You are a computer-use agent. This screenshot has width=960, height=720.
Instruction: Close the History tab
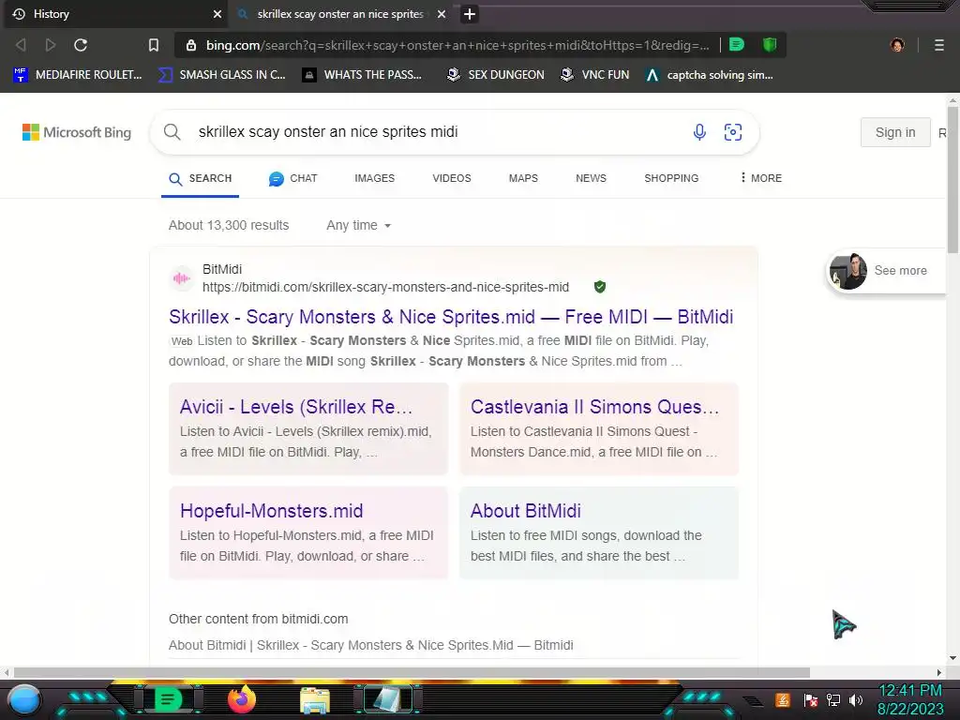click(217, 14)
